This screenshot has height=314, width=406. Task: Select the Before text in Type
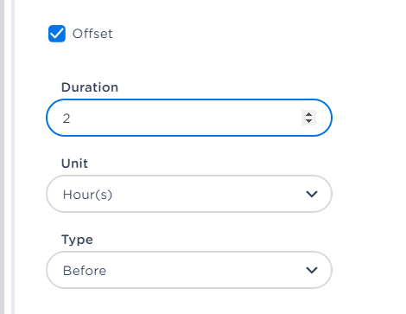click(85, 271)
